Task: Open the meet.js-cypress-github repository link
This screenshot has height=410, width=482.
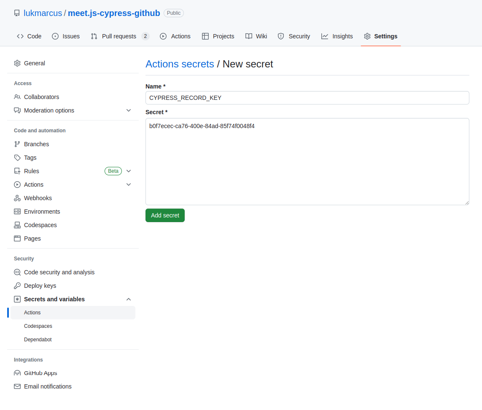Action: tap(114, 13)
